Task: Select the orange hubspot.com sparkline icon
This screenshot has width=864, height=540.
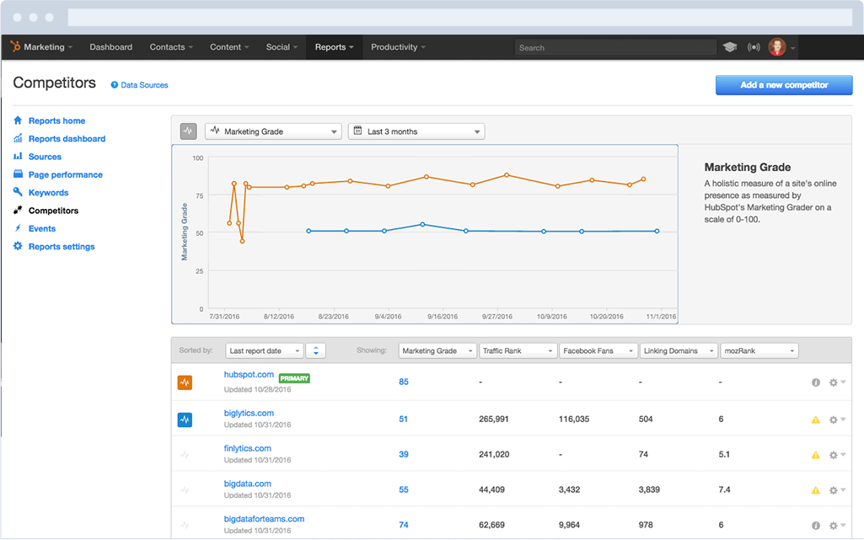Action: pyautogui.click(x=185, y=382)
